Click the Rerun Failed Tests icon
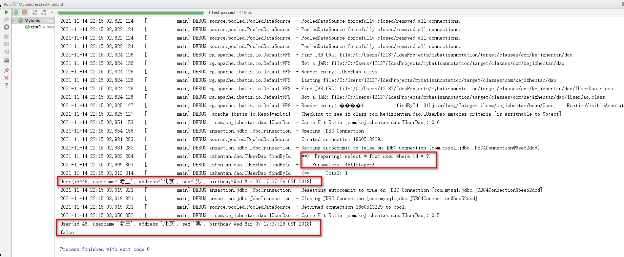Viewport: 624px width, 257px height. (x=6, y=20)
